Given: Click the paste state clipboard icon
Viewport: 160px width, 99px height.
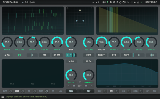Looking at the screenshot, I should [123, 2].
